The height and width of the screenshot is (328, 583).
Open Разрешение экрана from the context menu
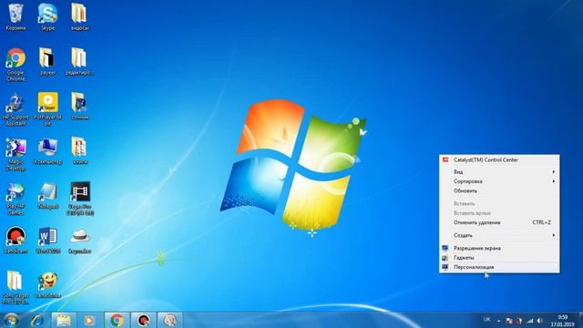pos(499,248)
